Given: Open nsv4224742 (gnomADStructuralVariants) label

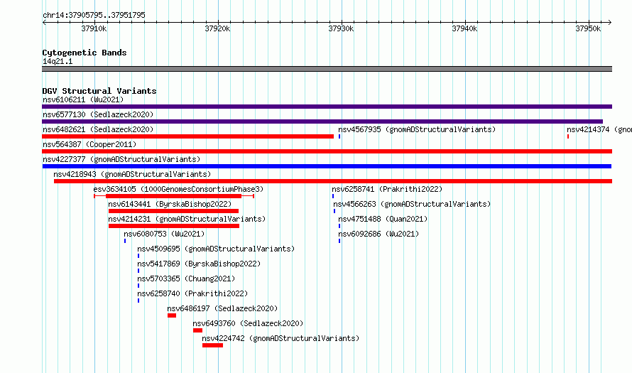Looking at the screenshot, I should point(280,338).
